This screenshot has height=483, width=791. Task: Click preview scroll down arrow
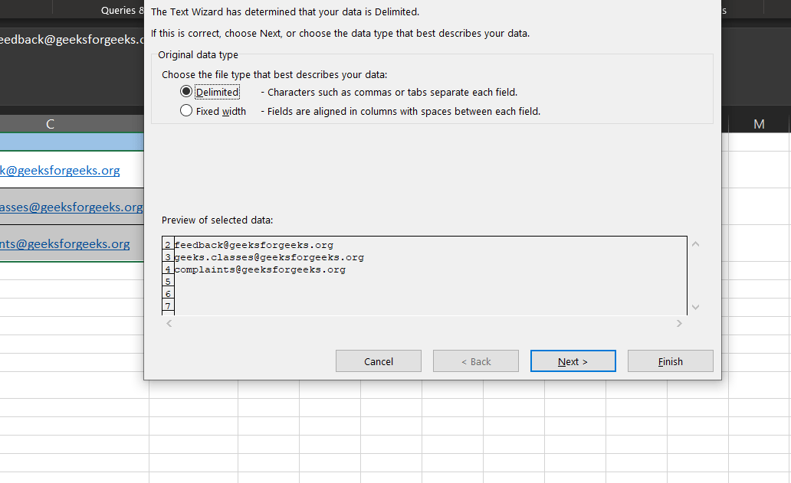[696, 307]
